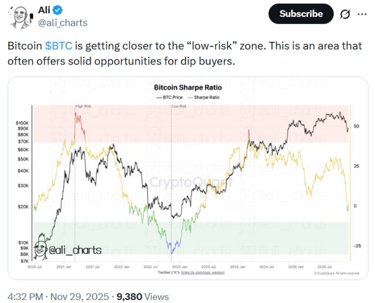The height and width of the screenshot is (303, 375).
Task: Open the three-dot more options menu
Action: tap(362, 14)
